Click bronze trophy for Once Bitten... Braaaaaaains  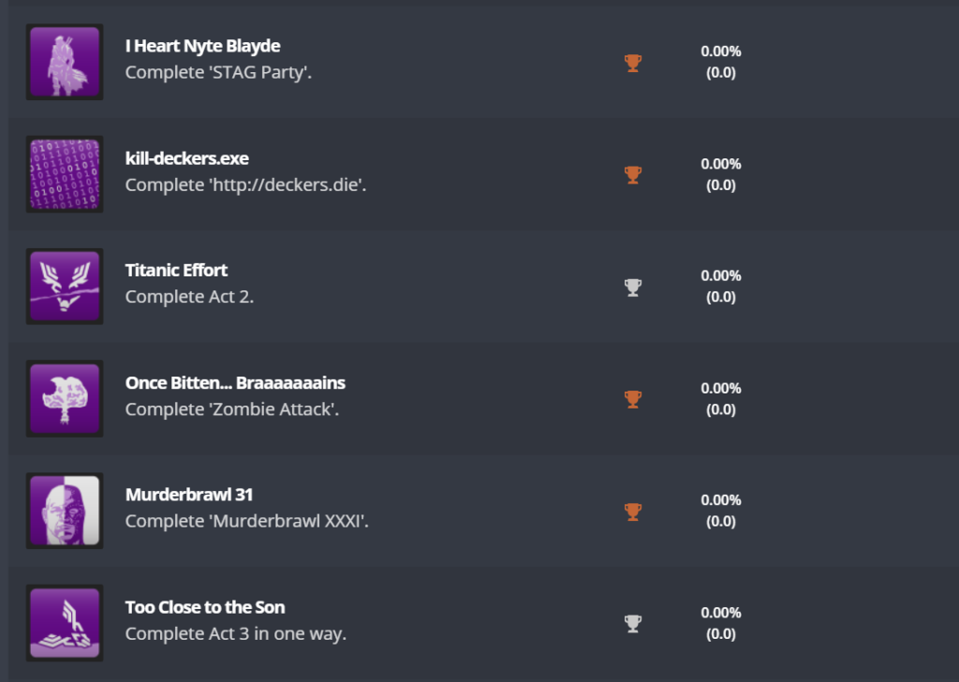[633, 399]
